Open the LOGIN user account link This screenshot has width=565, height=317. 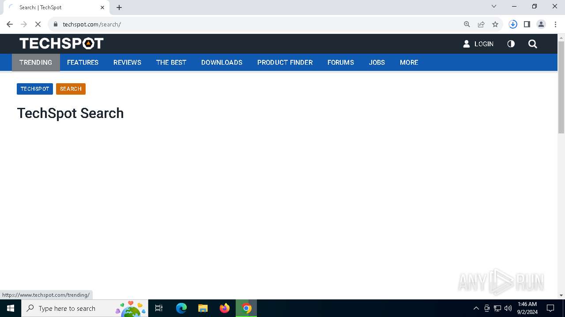[x=478, y=44]
